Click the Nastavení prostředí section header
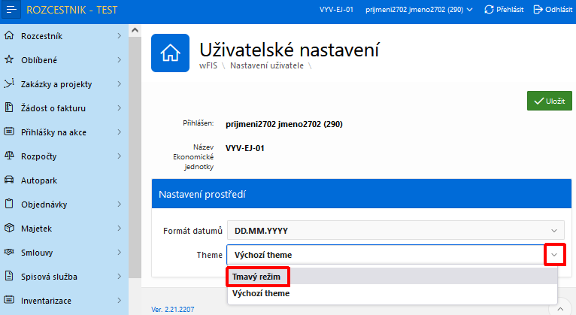The image size is (576, 315). 362,194
